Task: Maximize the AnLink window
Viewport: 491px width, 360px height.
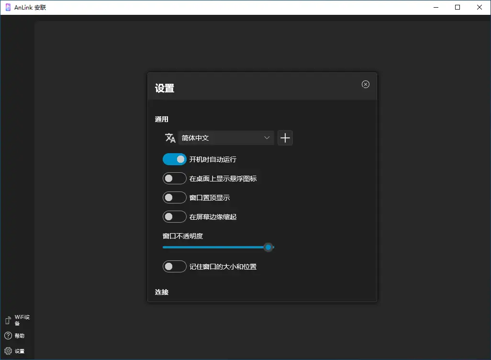Action: click(x=458, y=7)
